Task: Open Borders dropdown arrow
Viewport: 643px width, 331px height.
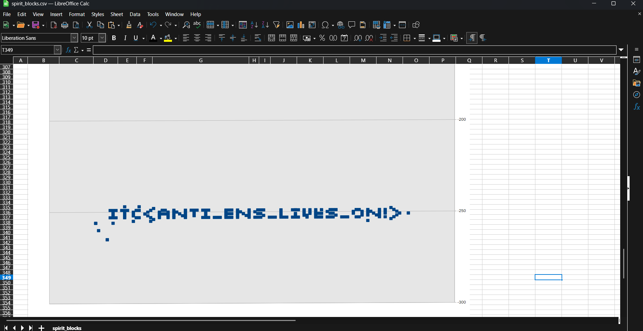Action: click(415, 38)
